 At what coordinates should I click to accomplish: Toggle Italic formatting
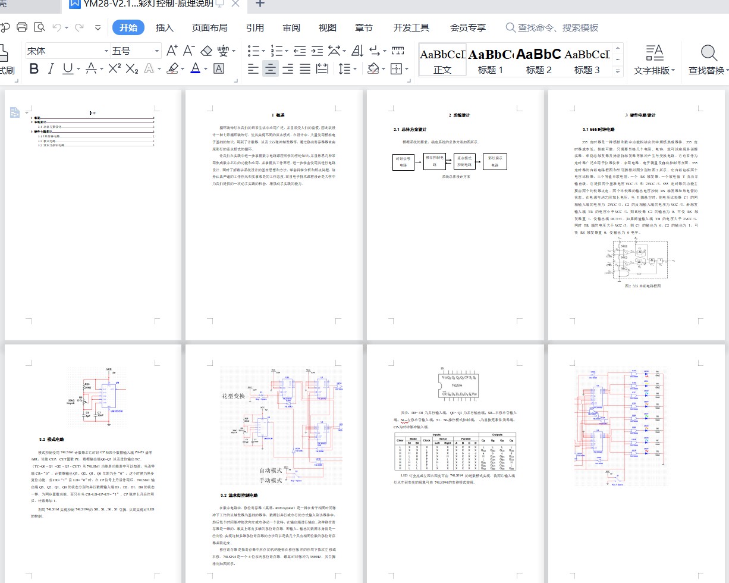(x=51, y=69)
